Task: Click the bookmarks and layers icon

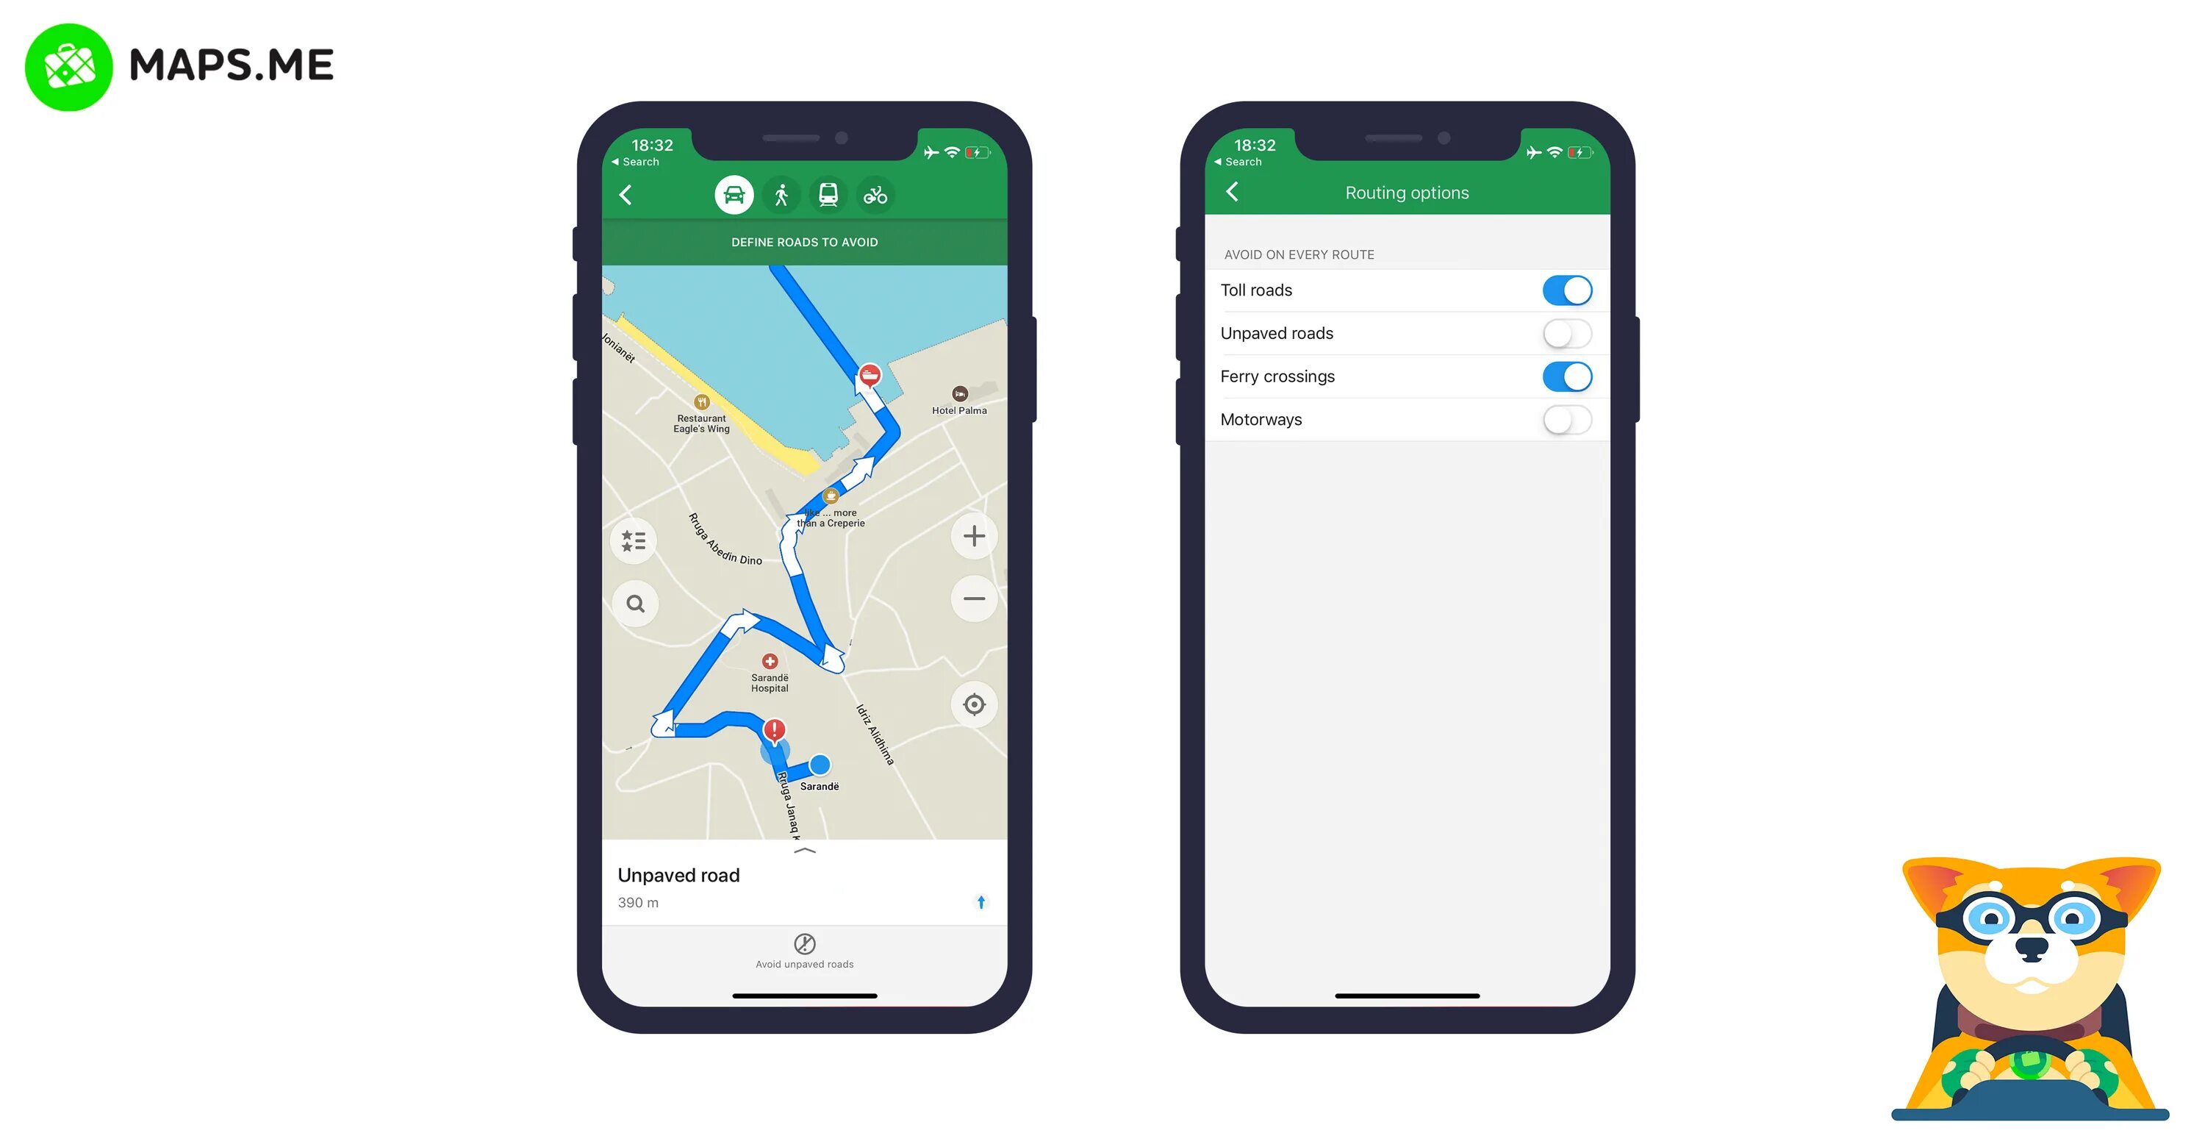Action: [x=636, y=535]
